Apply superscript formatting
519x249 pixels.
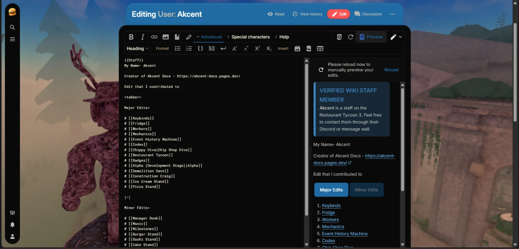[257, 49]
